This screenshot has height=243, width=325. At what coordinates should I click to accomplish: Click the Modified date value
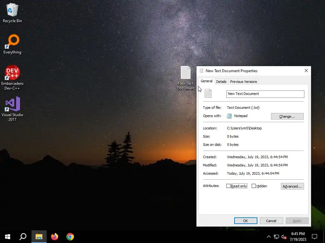(x=257, y=165)
